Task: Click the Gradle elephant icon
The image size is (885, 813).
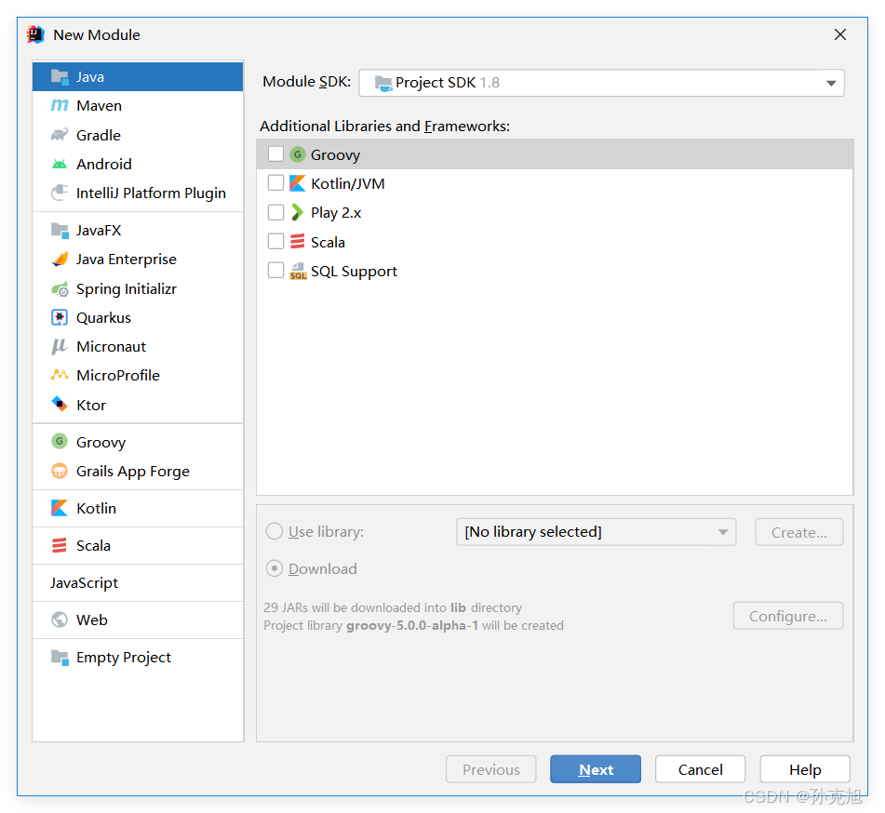Action: click(60, 135)
